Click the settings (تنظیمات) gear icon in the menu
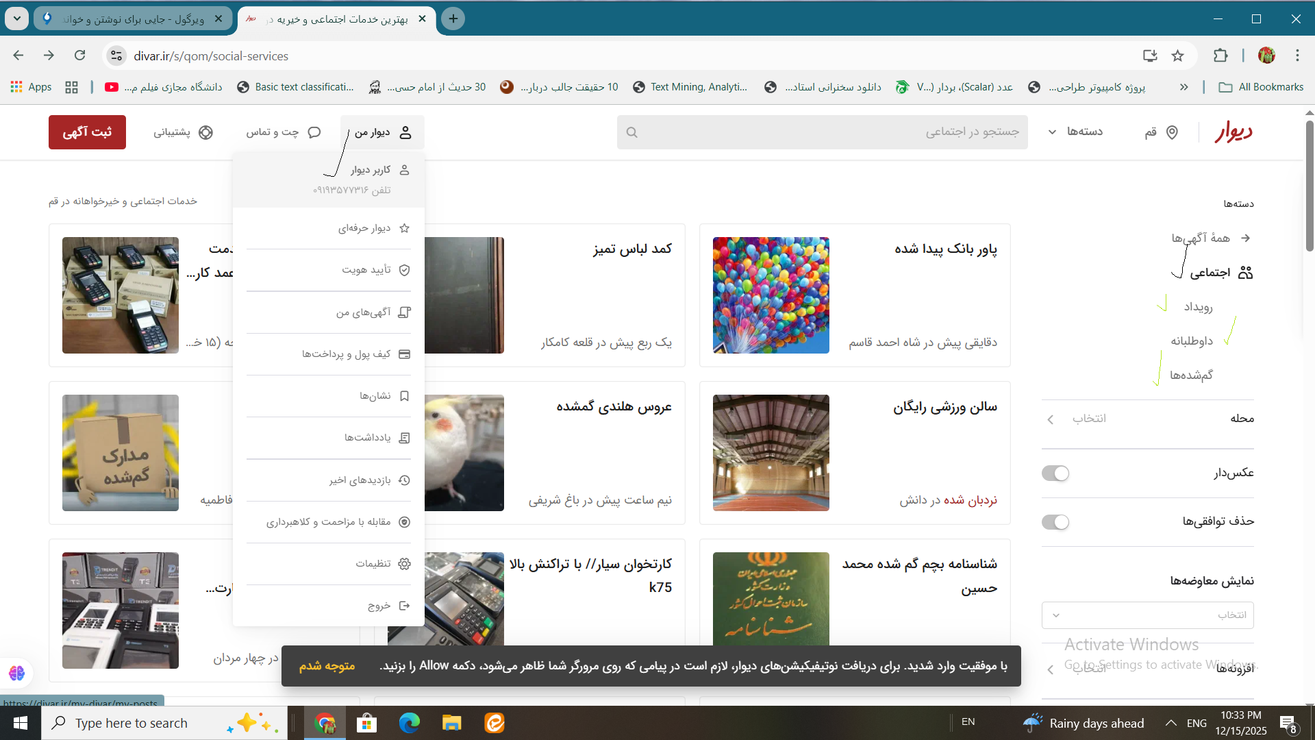The height and width of the screenshot is (740, 1315). [x=404, y=563]
